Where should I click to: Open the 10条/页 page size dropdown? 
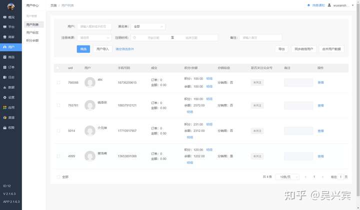click(287, 177)
